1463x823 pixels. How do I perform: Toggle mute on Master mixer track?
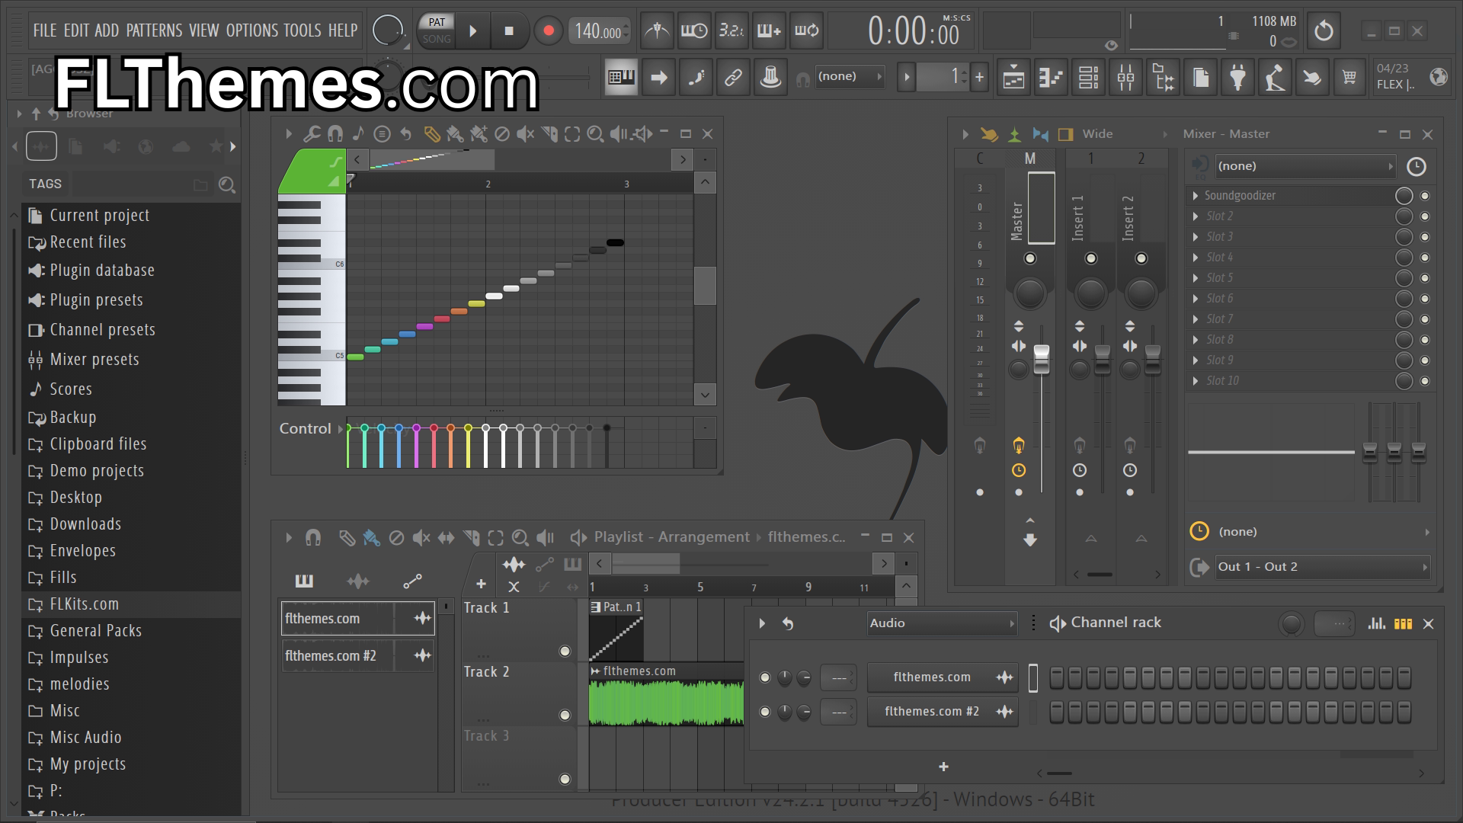1029,258
